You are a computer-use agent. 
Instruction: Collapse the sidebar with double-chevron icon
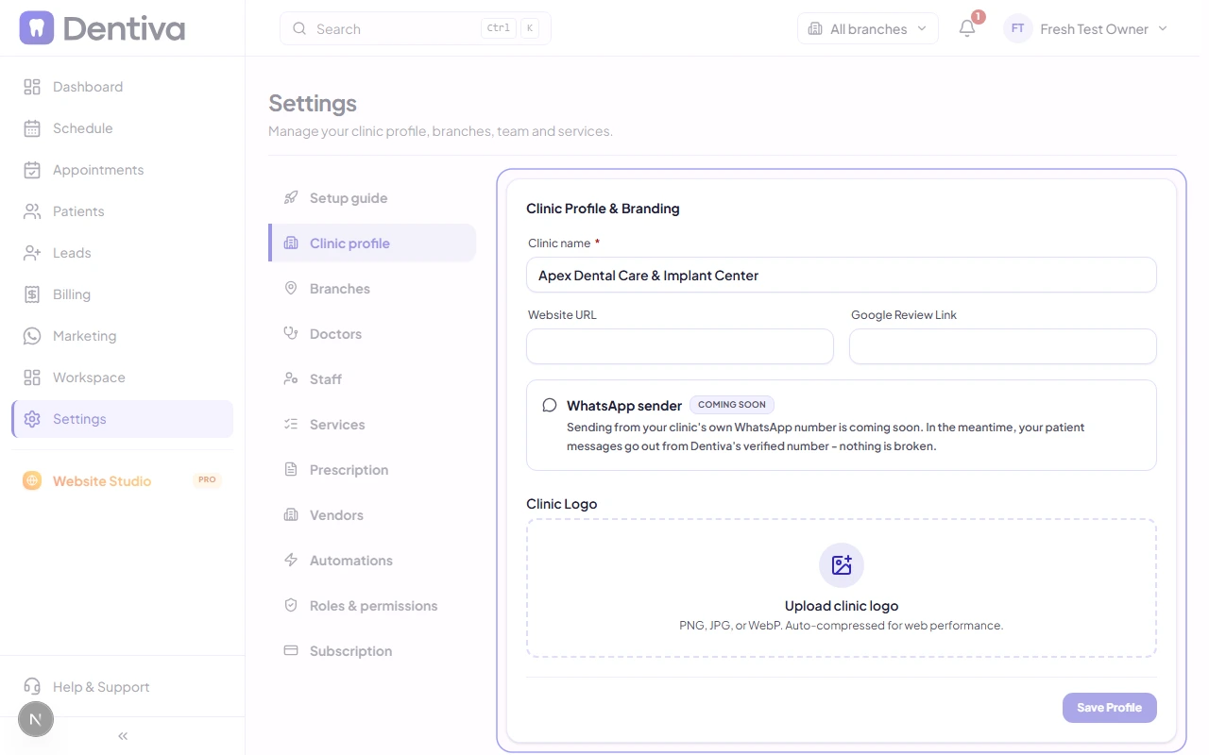pyautogui.click(x=123, y=736)
